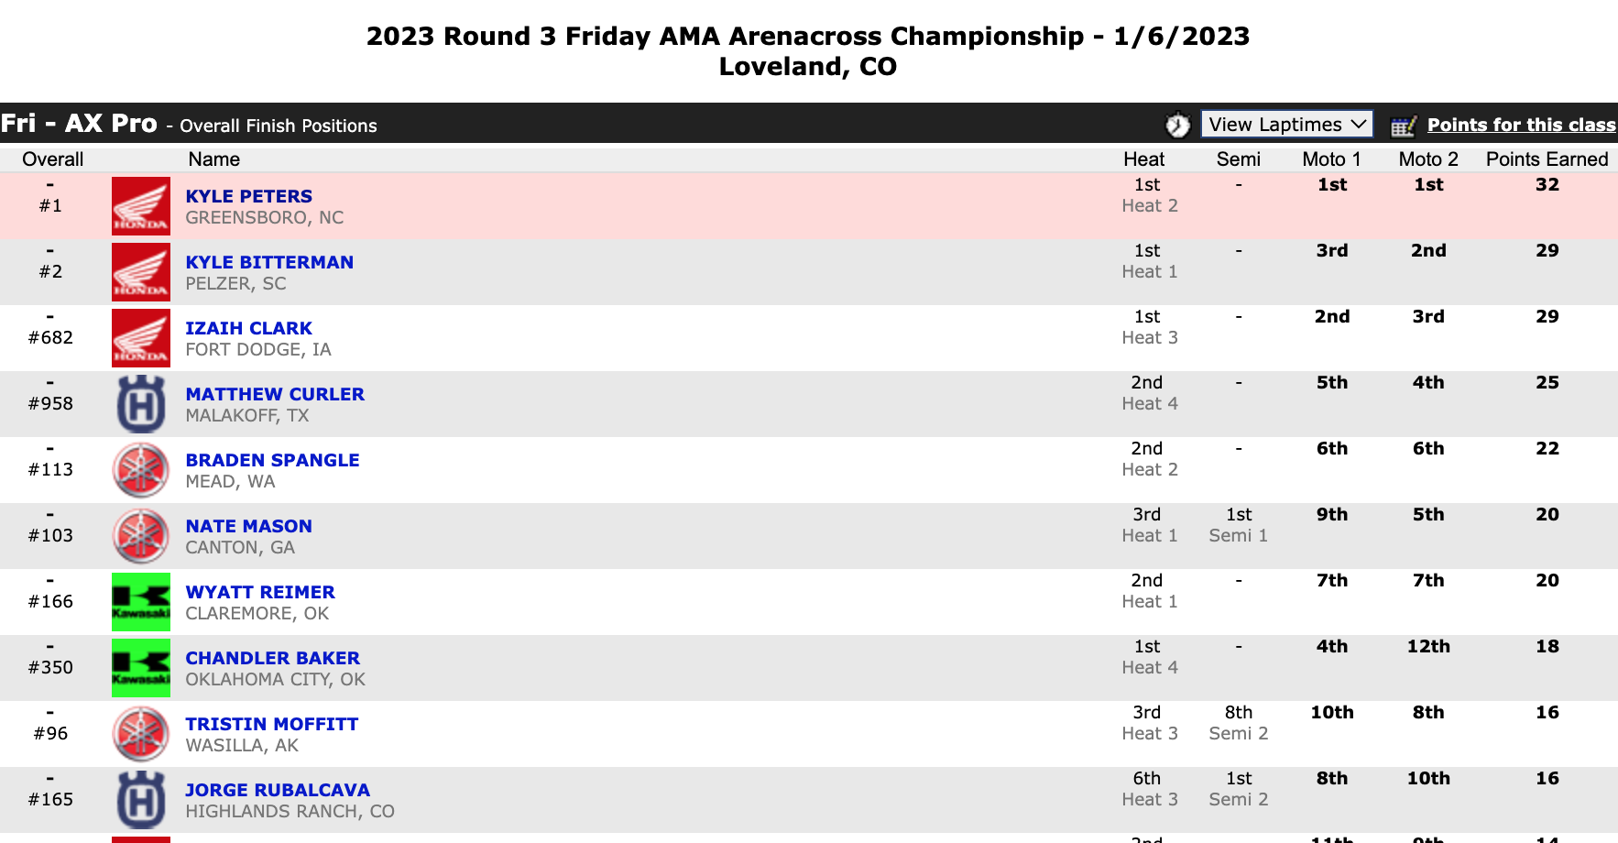Click Matthew Curler's Husqvarna logo
Image resolution: width=1618 pixels, height=843 pixels.
[x=141, y=404]
